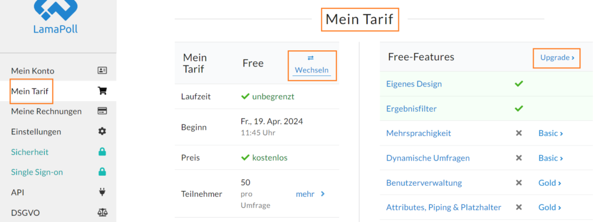Click the scales icon beside DSGVO

coord(102,213)
